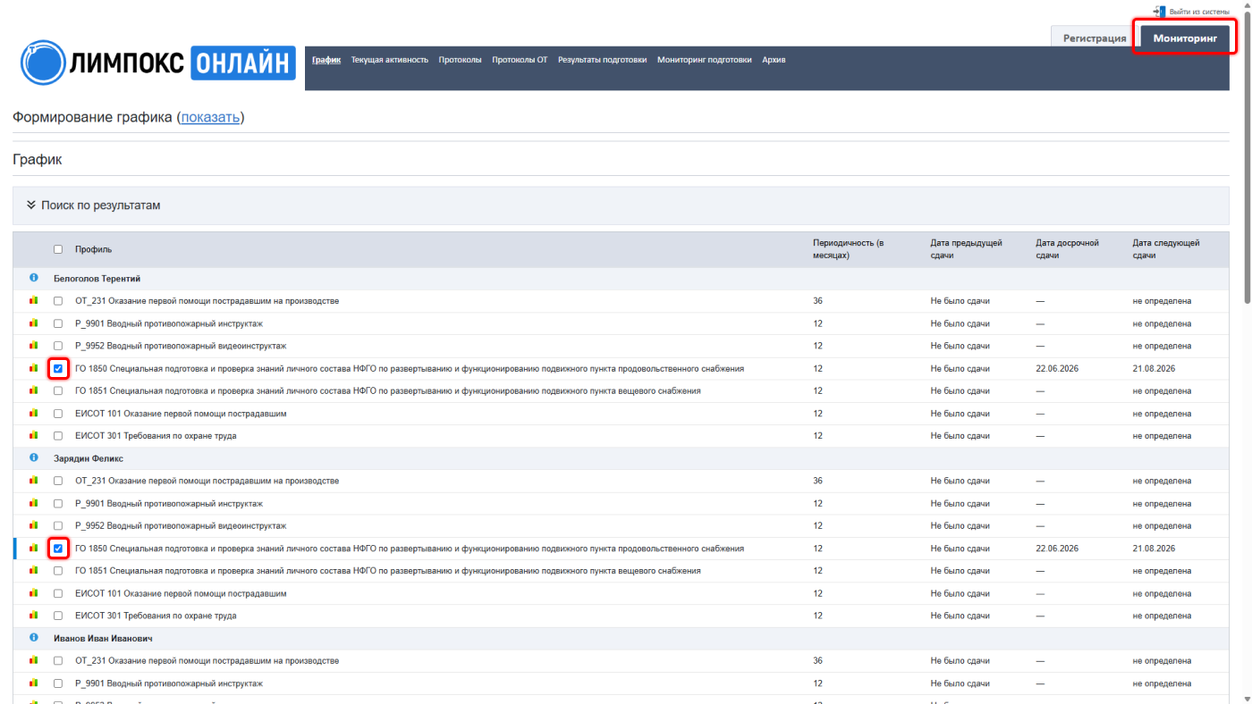1252x704 pixels.
Task: Open the chart icon for Белоголов's ЕИСОТ 301 row
Action: (34, 436)
